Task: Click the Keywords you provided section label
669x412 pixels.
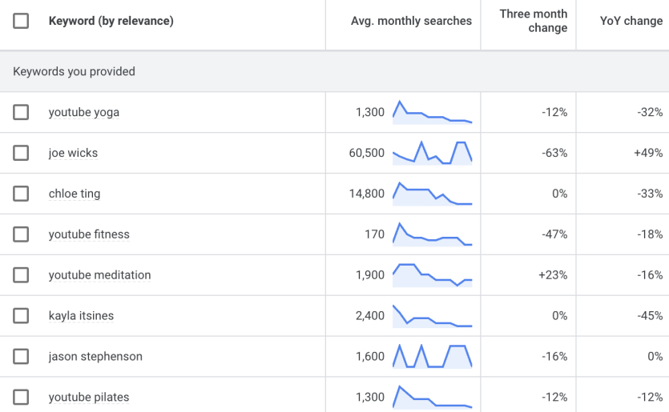Action: click(x=74, y=71)
